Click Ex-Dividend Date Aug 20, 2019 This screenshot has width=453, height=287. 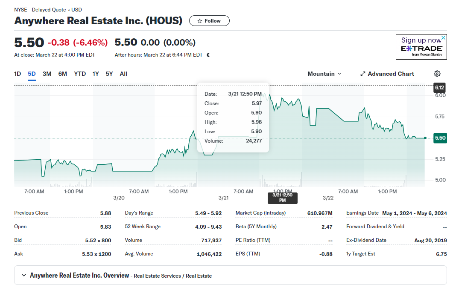tap(430, 240)
